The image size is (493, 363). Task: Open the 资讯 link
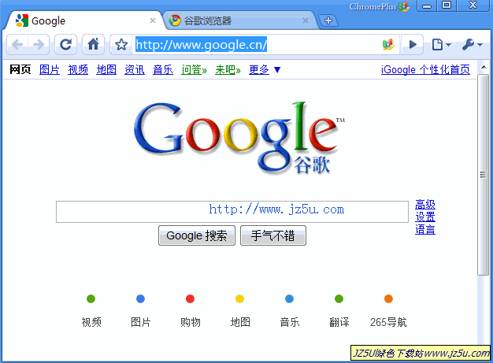(135, 69)
